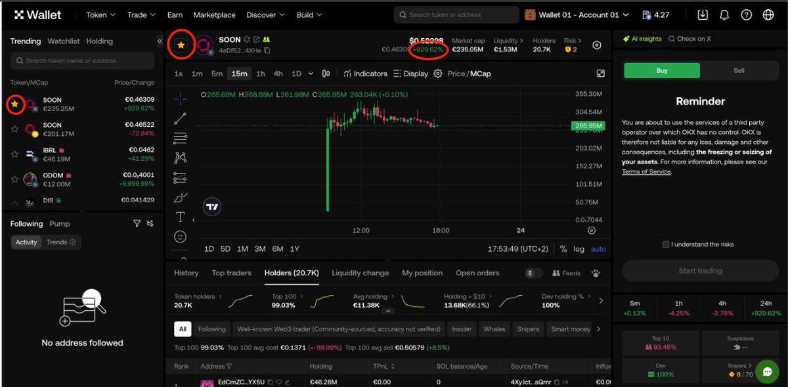The image size is (788, 387).
Task: Check the I understand the risks box
Action: (666, 244)
